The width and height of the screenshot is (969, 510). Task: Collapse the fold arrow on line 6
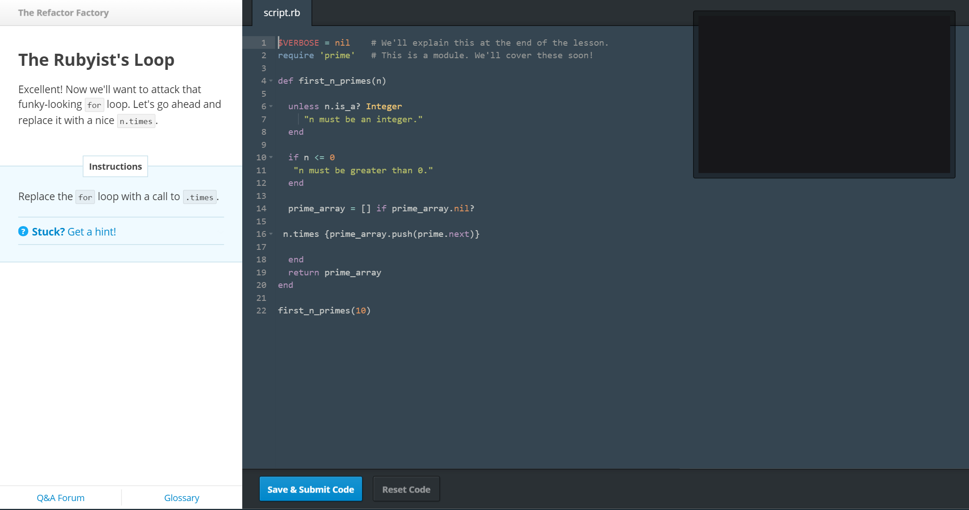[x=271, y=107]
